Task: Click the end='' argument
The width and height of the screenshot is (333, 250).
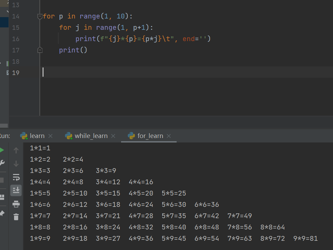Action: pyautogui.click(x=194, y=39)
